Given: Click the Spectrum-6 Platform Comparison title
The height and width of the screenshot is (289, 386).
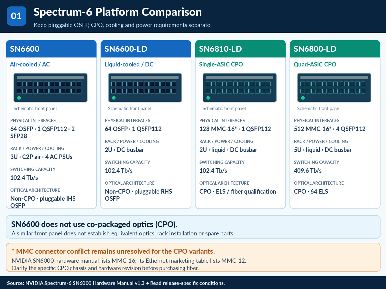Looking at the screenshot, I should [118, 12].
